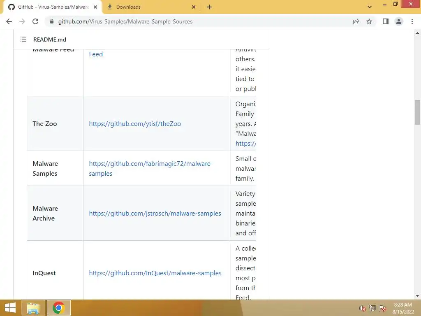Bookmark this page with star icon

coord(369,21)
